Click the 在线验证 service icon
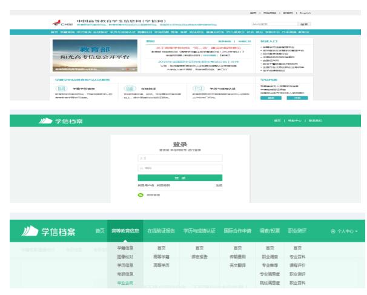 [130, 88]
